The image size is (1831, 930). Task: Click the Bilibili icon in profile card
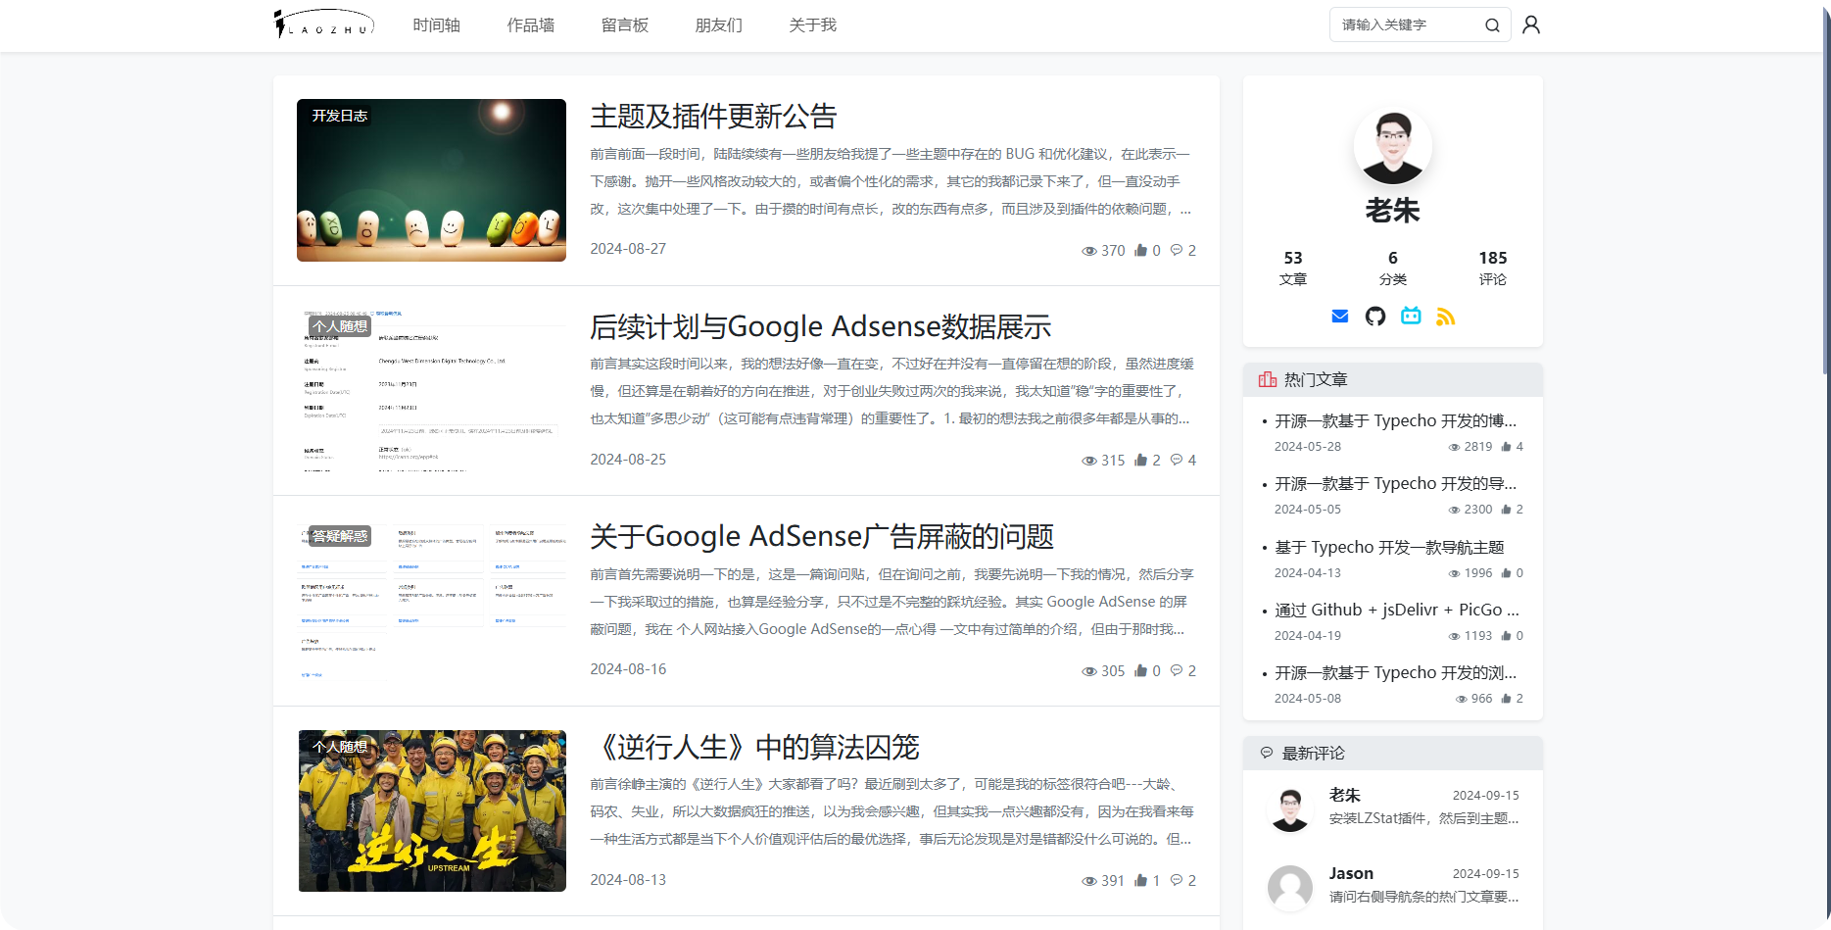pos(1411,317)
